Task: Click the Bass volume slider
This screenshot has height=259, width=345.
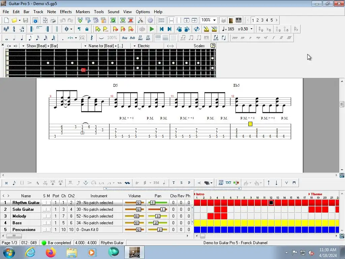Action: [134, 223]
